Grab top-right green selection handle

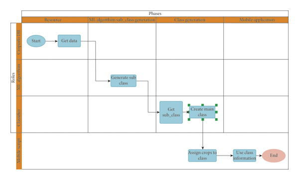tap(216, 105)
